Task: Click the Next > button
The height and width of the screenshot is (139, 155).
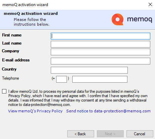Action: pos(110,134)
